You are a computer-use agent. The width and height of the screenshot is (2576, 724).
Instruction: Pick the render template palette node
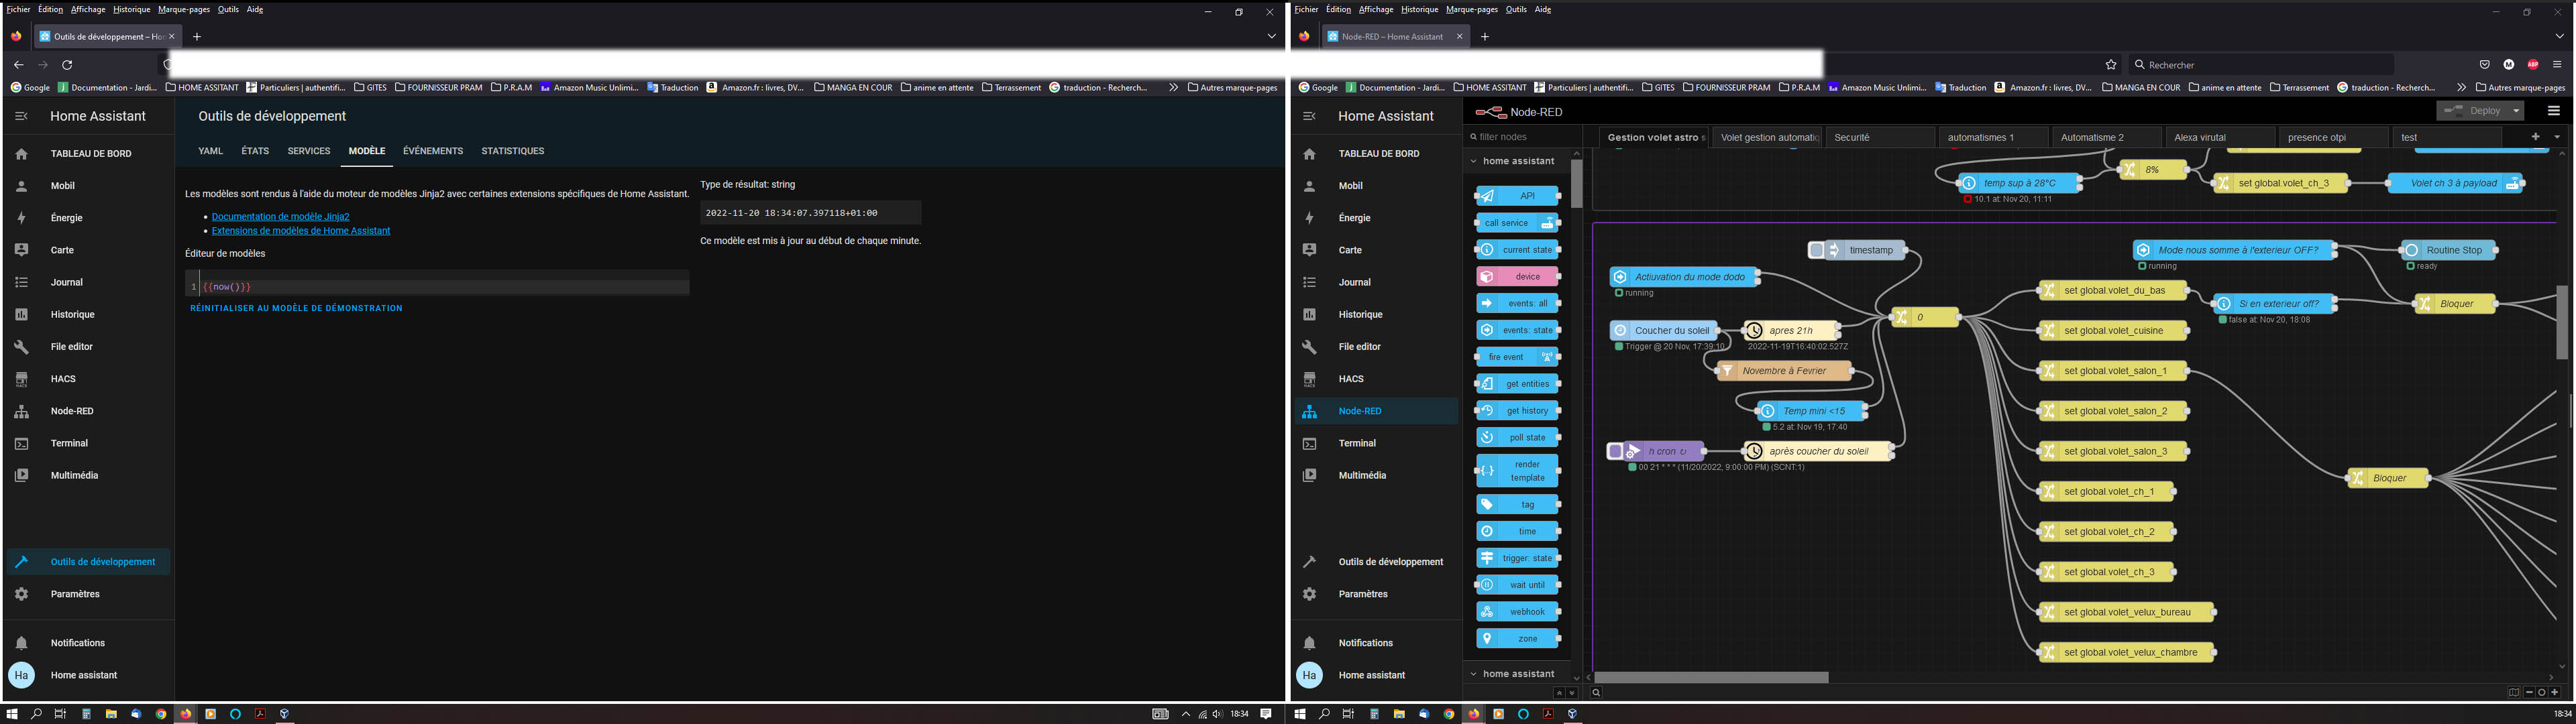(1517, 471)
